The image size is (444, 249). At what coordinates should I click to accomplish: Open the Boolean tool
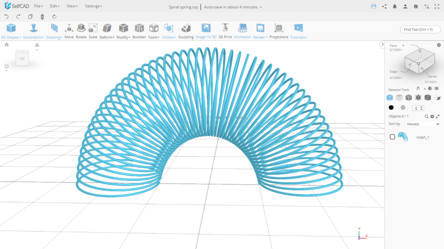pyautogui.click(x=139, y=31)
